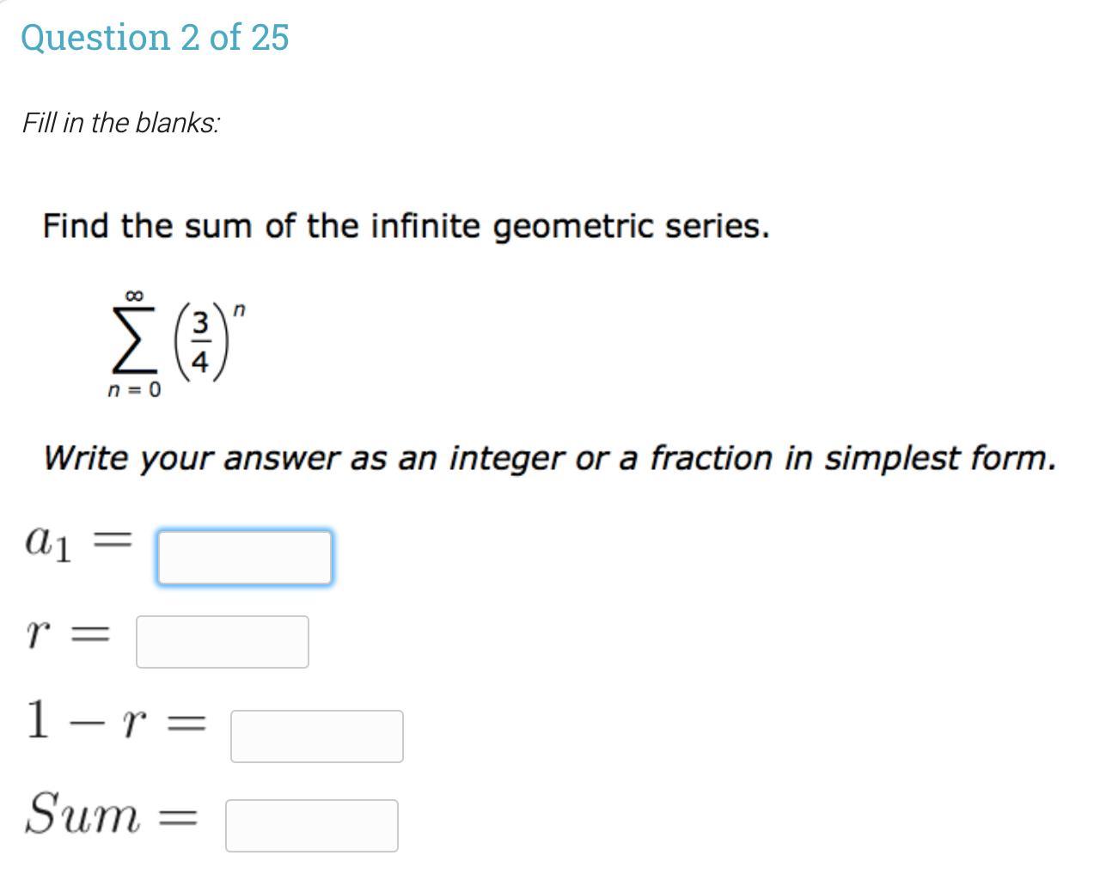Click the 'Find the sum' problem statement

coord(406,227)
